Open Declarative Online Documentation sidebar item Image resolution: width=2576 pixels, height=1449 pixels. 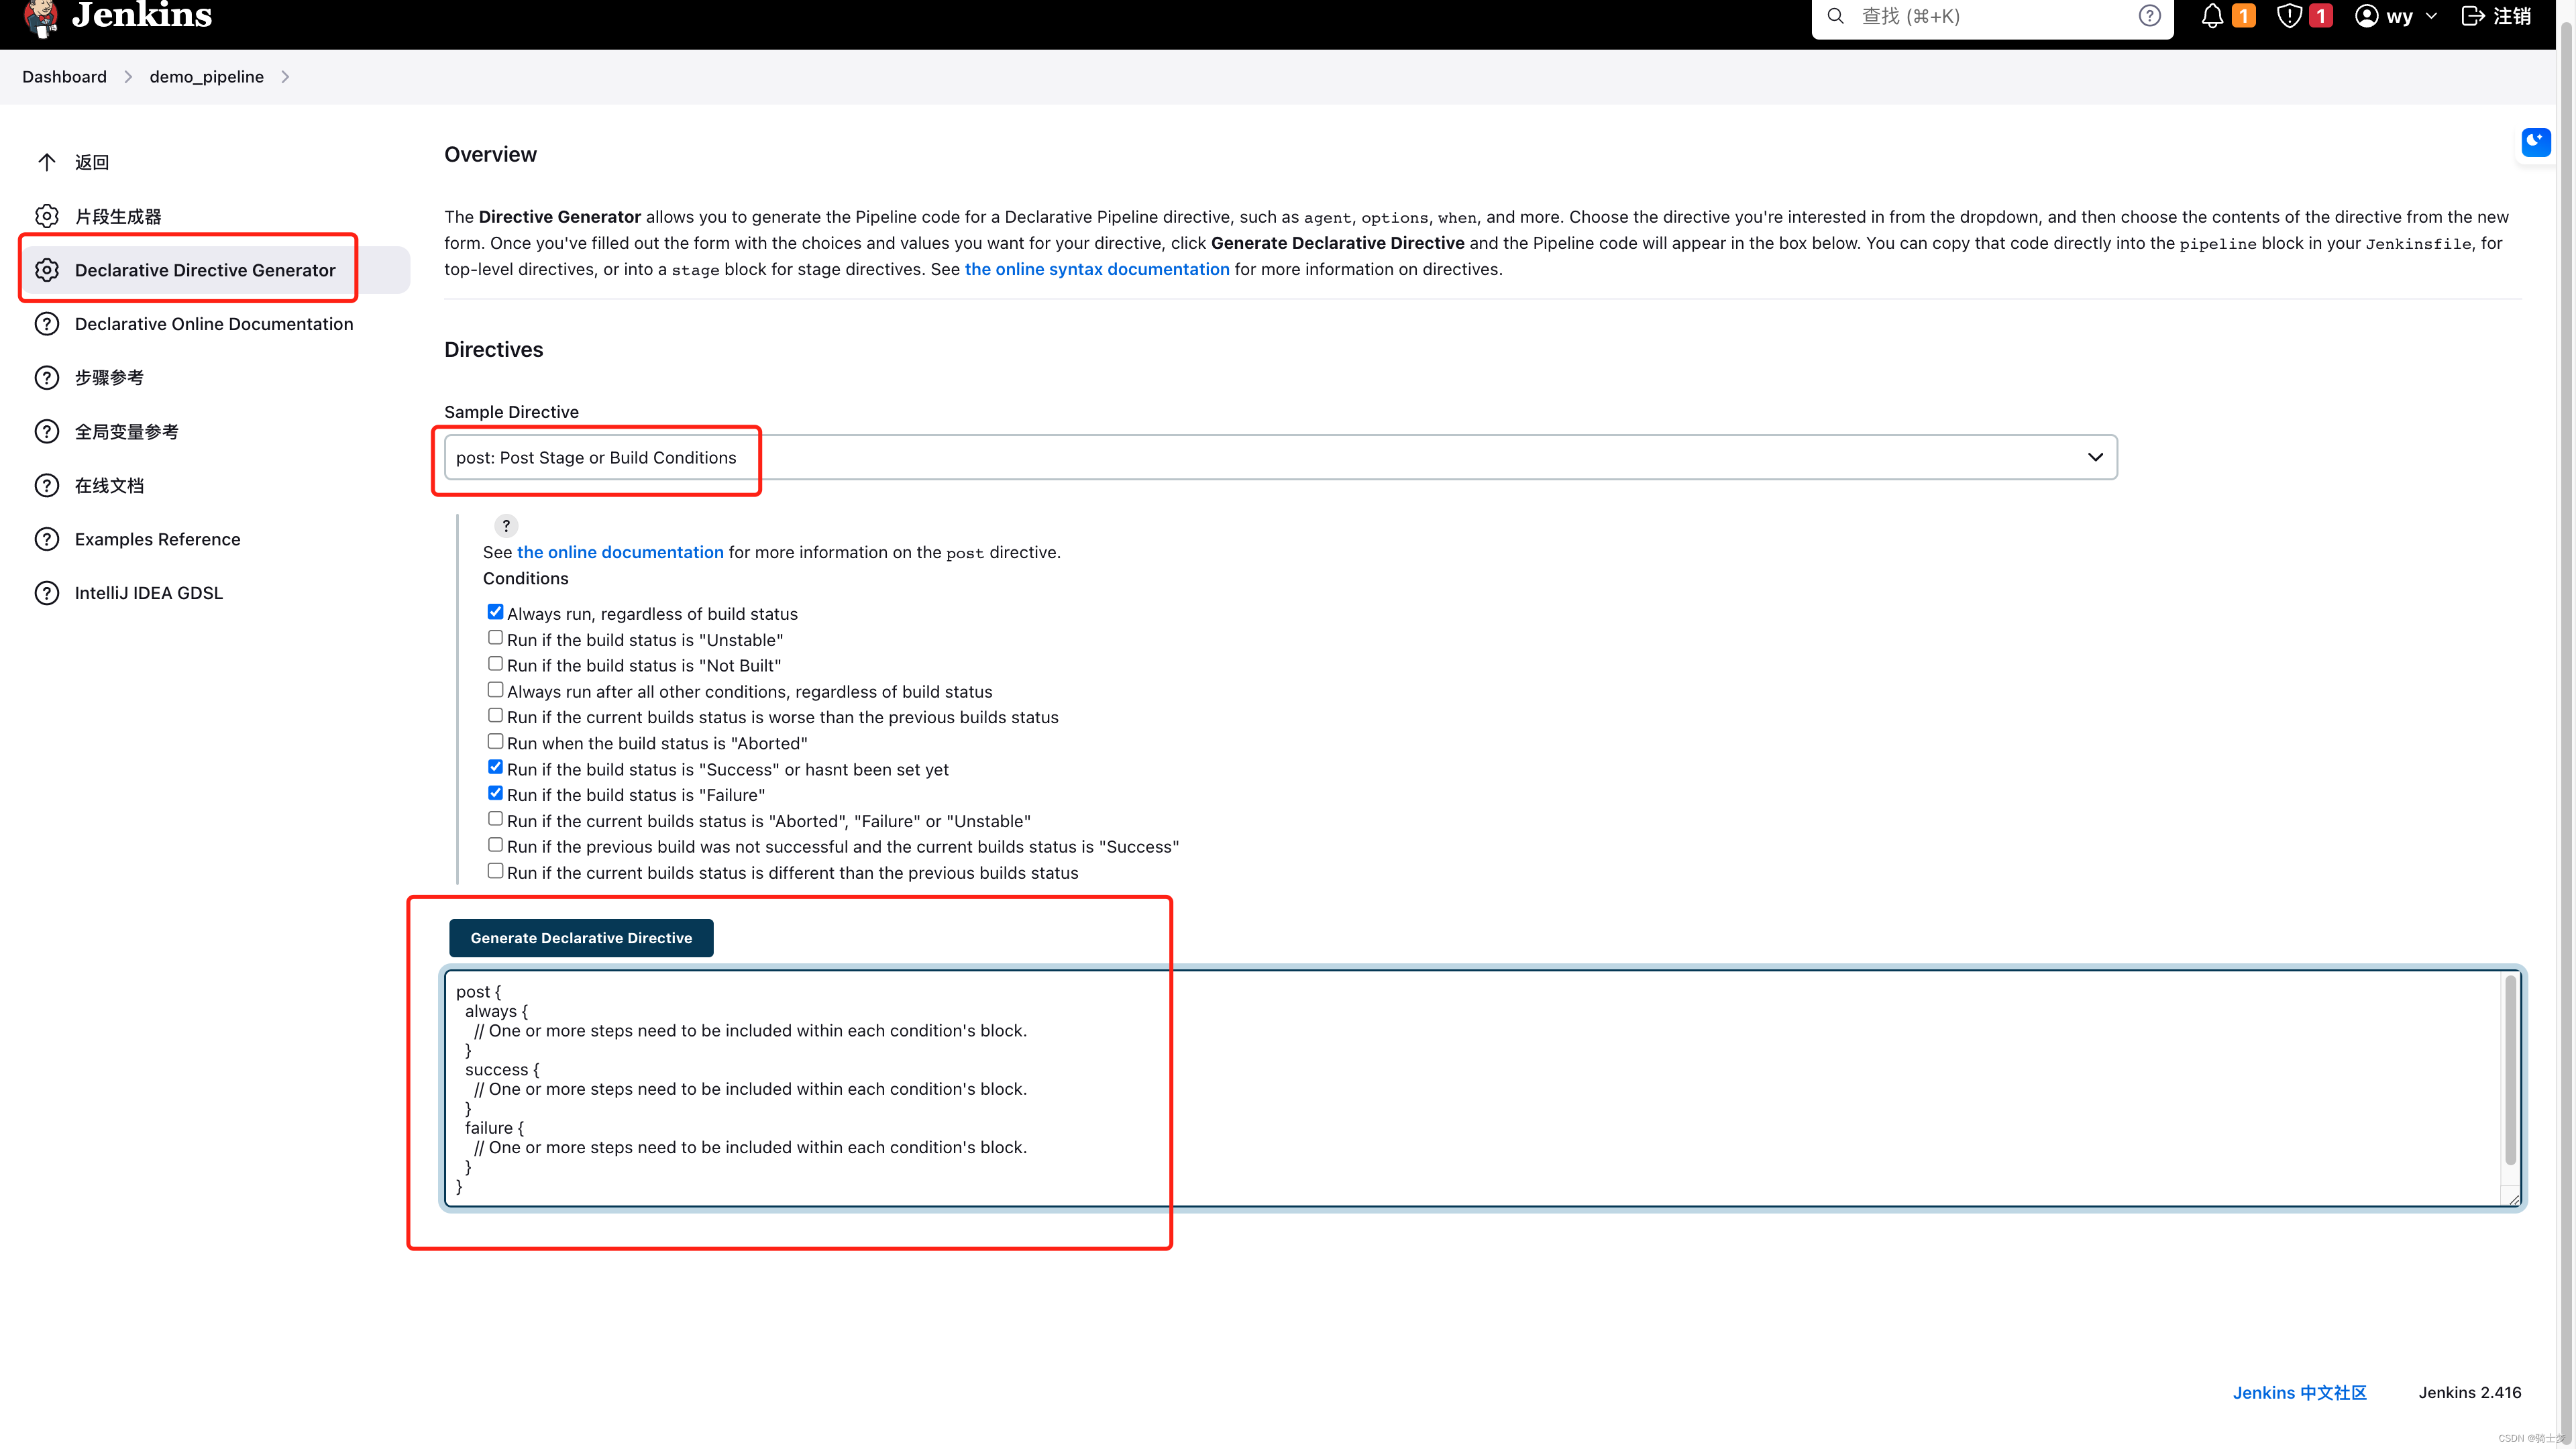click(x=215, y=324)
